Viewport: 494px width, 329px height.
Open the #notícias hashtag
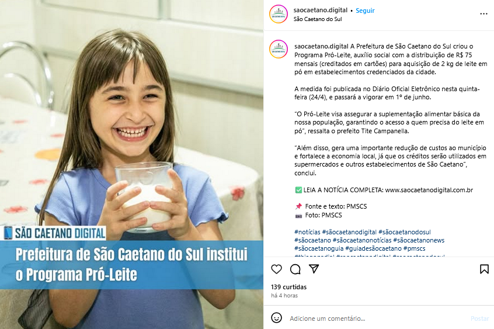(307, 232)
